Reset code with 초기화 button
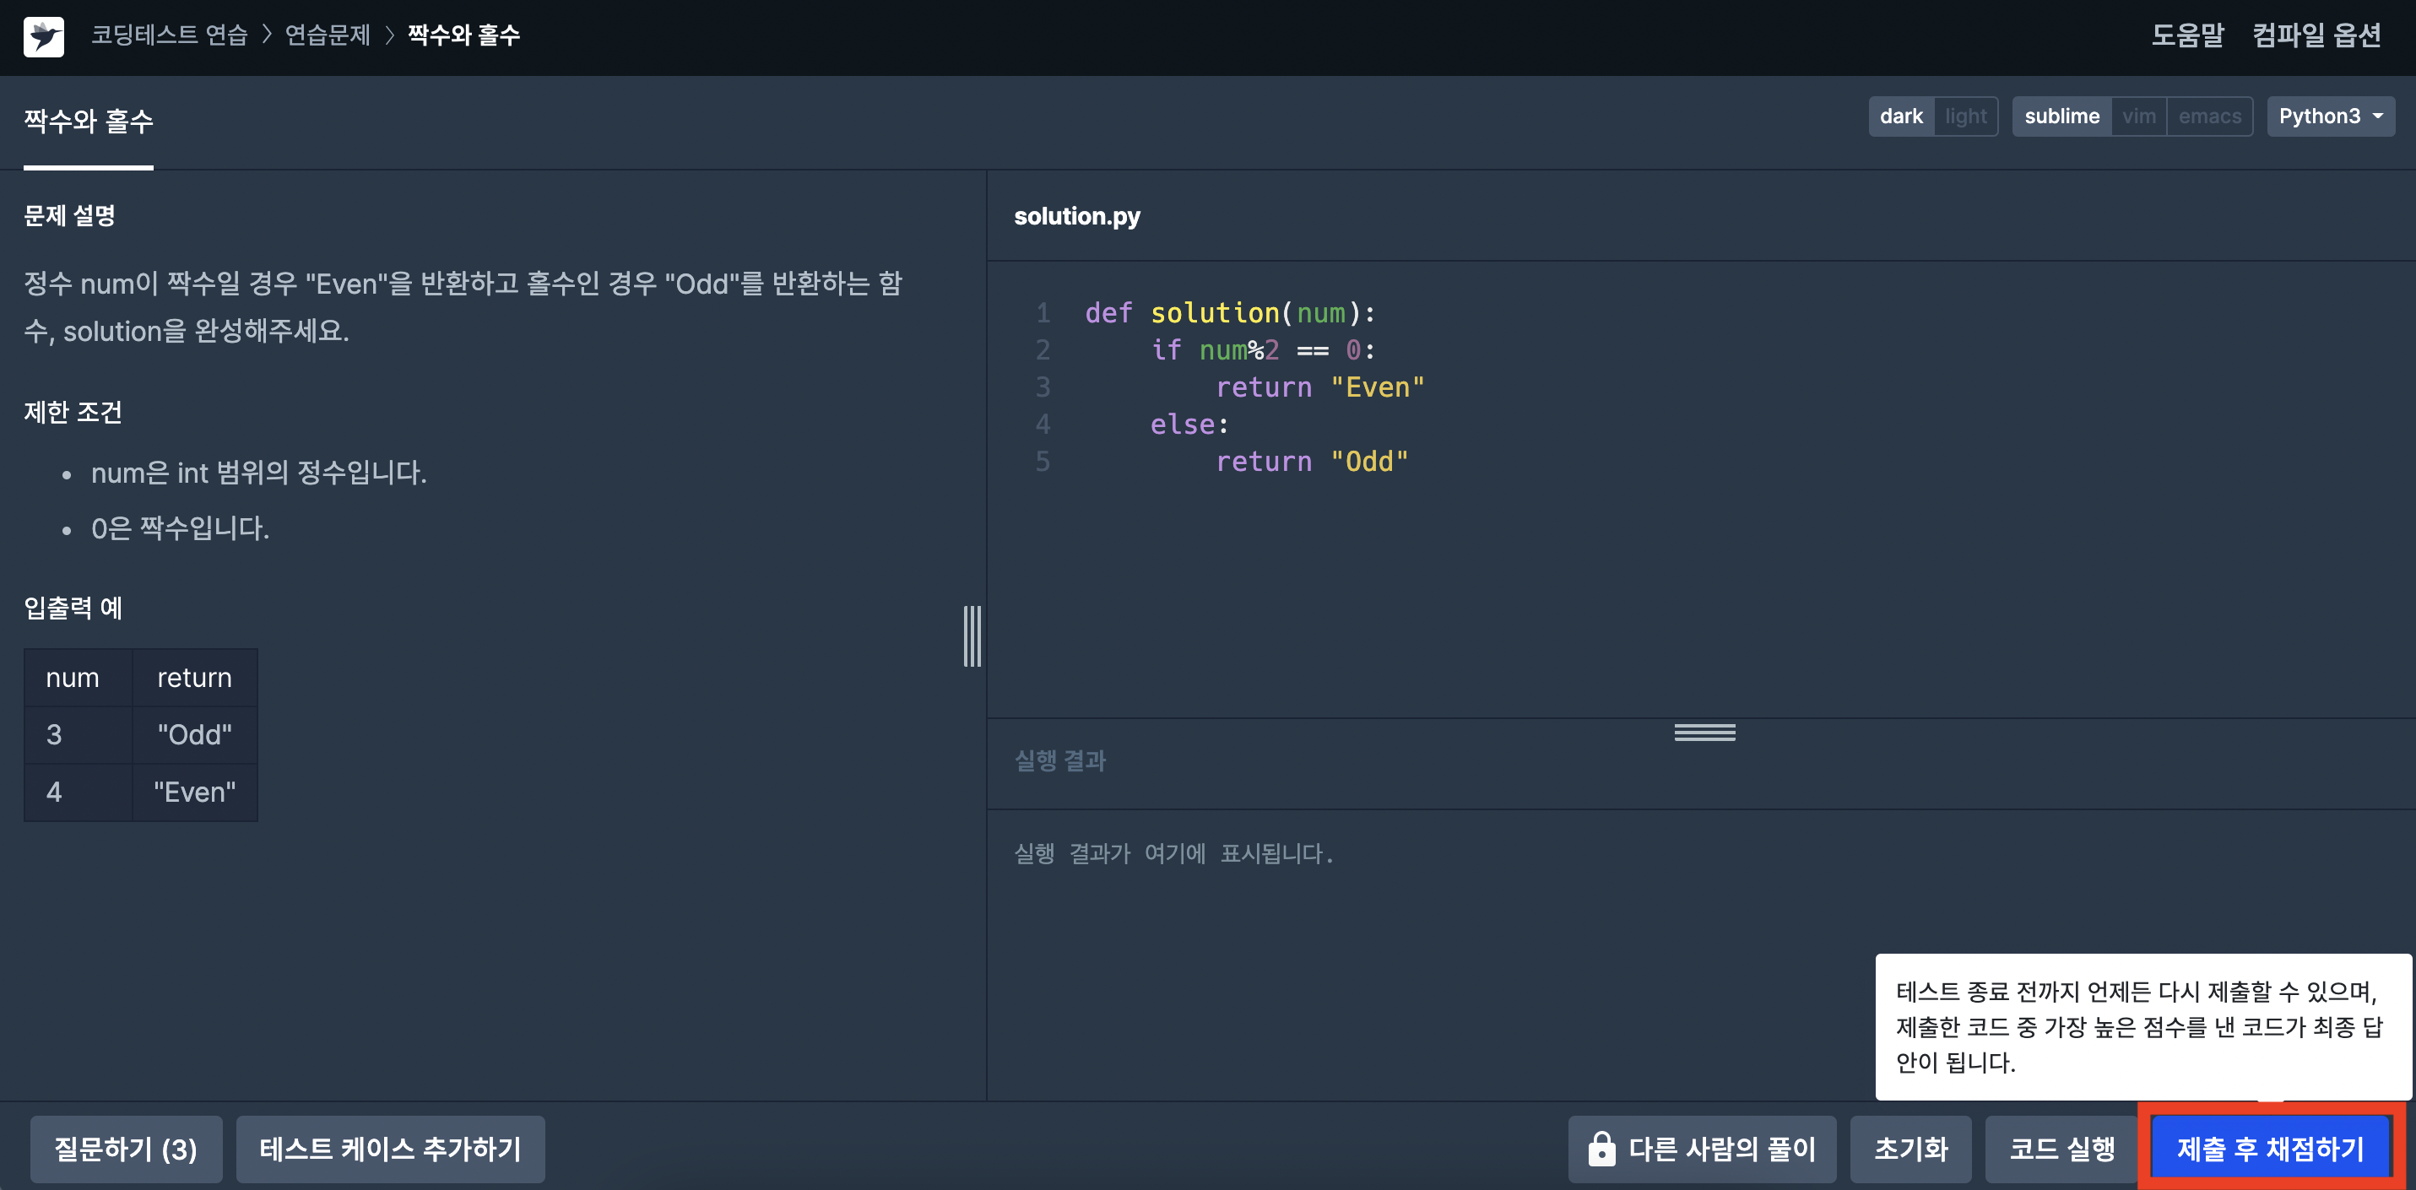This screenshot has height=1190, width=2416. [x=1910, y=1149]
